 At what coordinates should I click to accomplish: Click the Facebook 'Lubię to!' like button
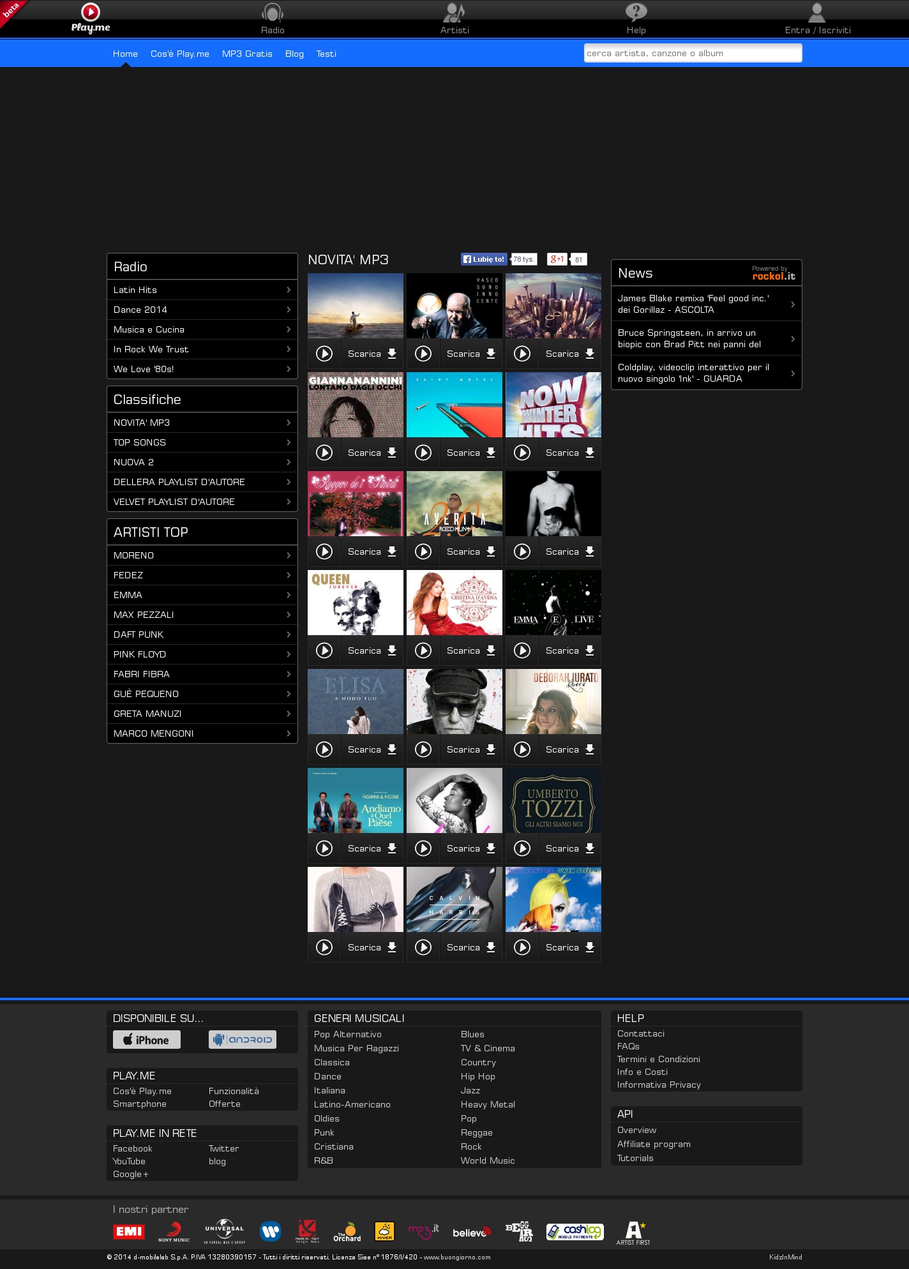[484, 259]
